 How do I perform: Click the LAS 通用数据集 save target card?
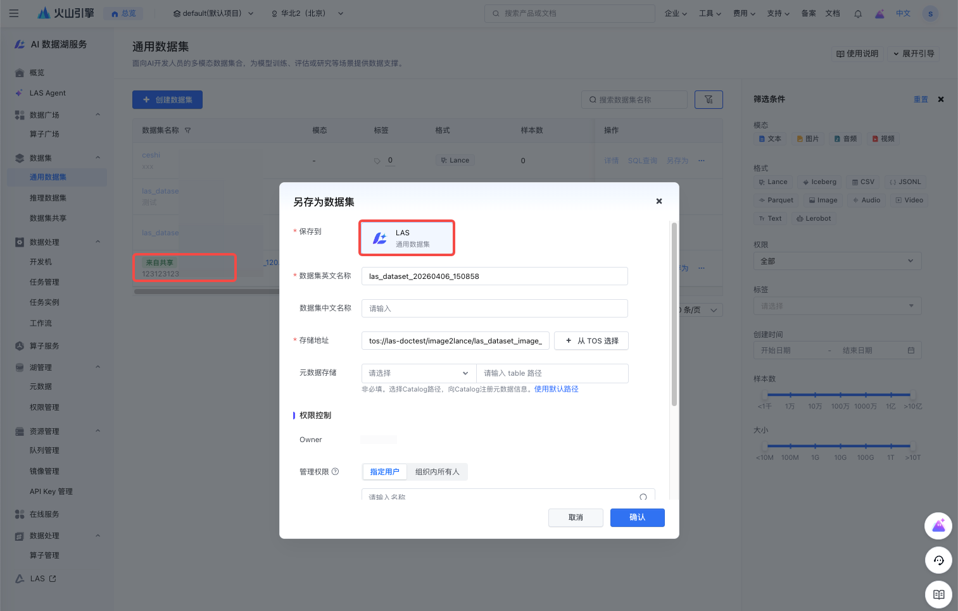(x=407, y=238)
